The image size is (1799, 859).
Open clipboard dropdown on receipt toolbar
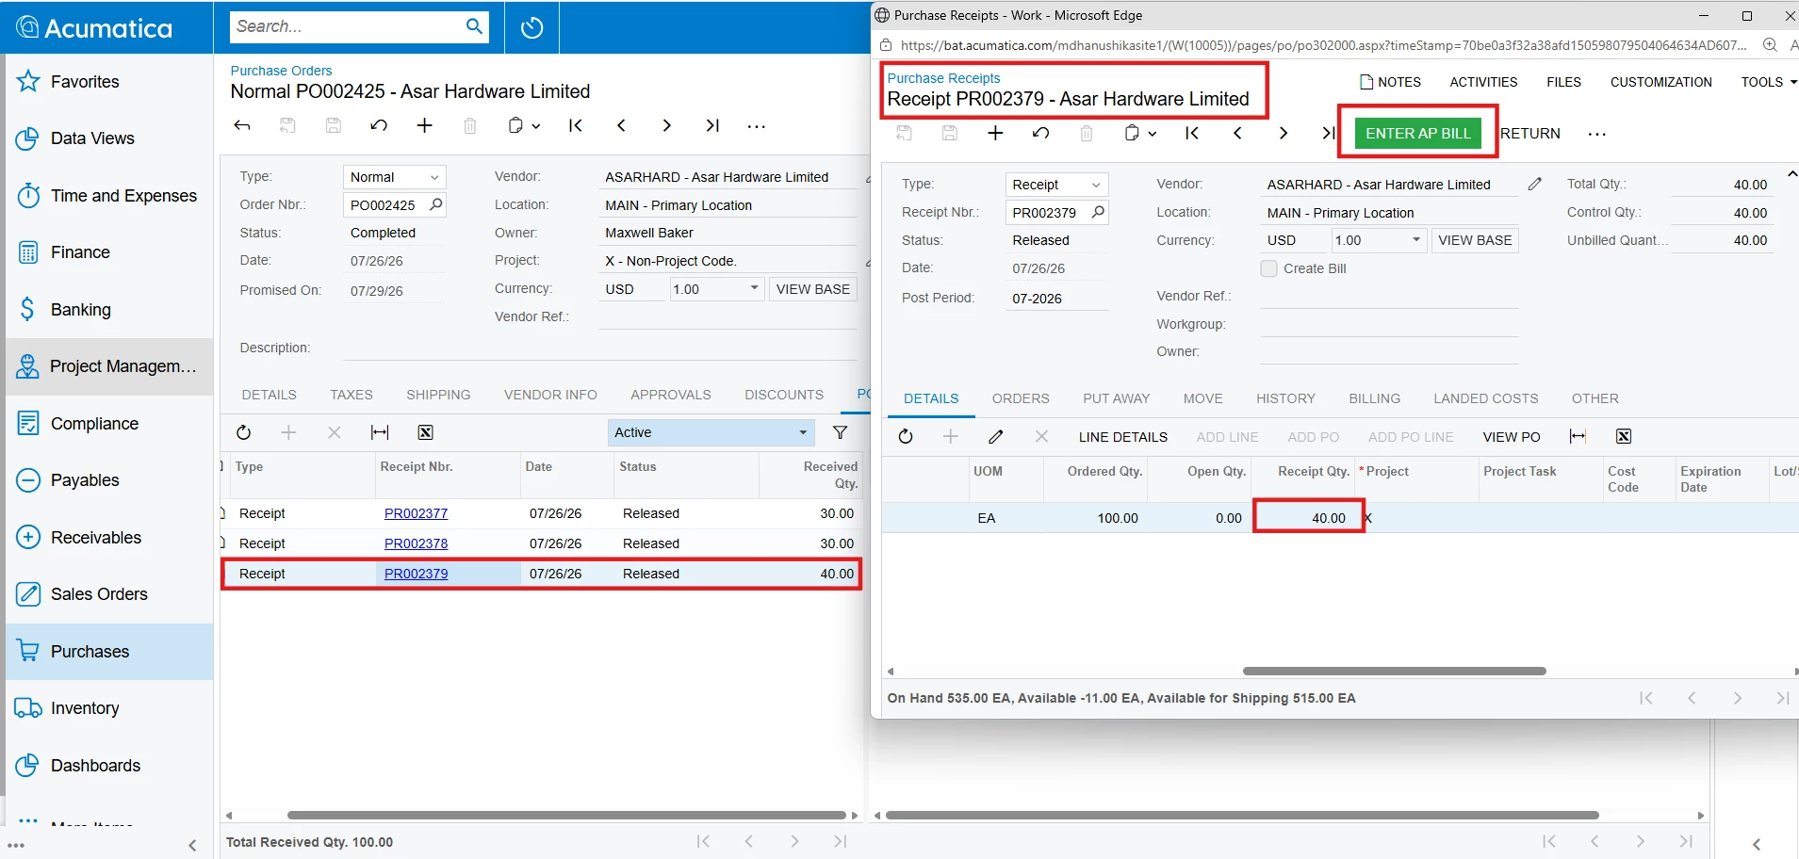(x=1140, y=133)
